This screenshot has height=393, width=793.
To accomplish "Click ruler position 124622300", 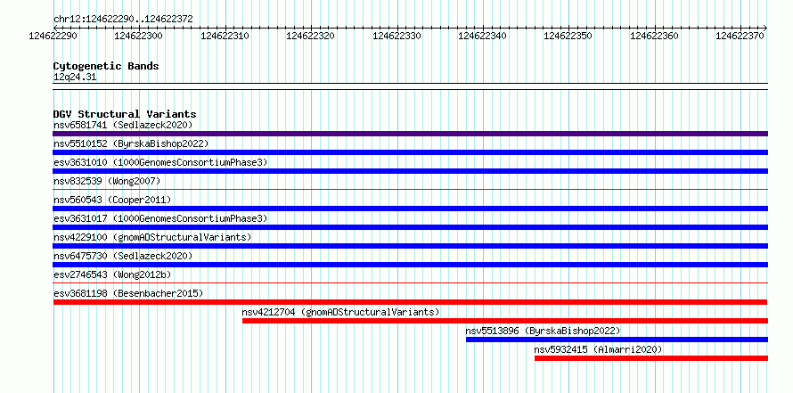I will (139, 36).
